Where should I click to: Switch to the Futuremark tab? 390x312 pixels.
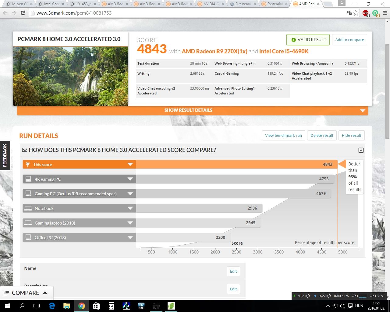click(x=243, y=4)
